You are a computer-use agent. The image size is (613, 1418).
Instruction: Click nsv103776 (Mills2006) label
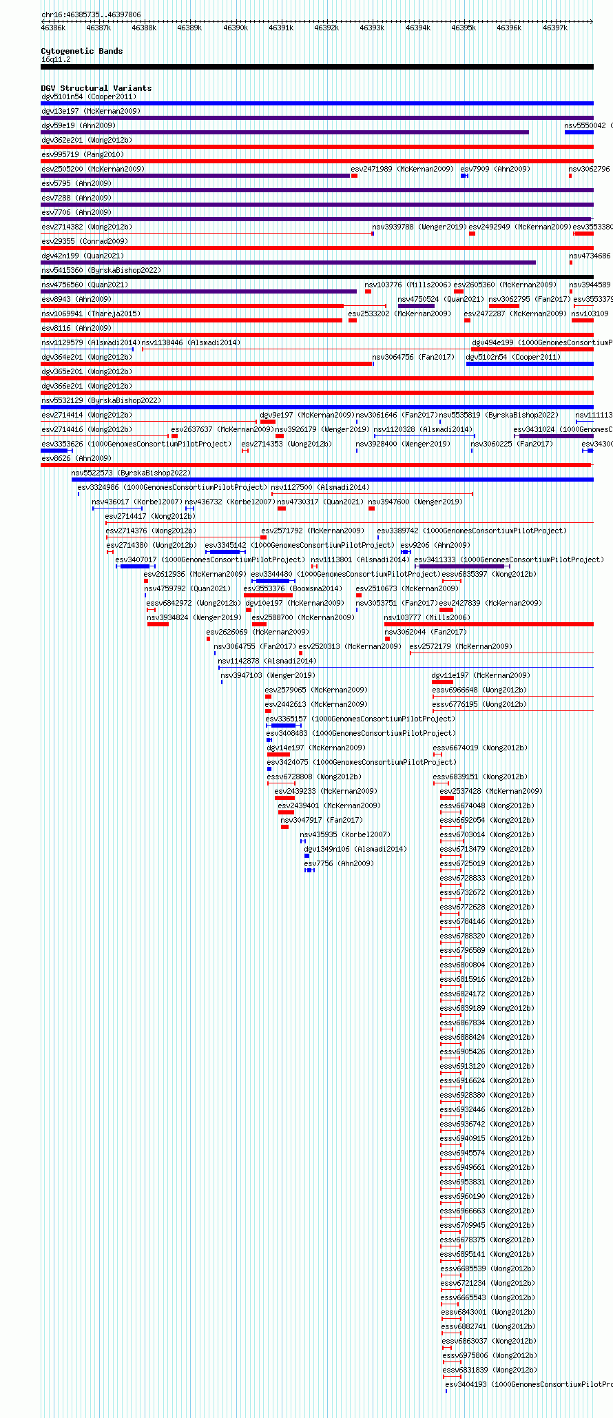(x=408, y=285)
